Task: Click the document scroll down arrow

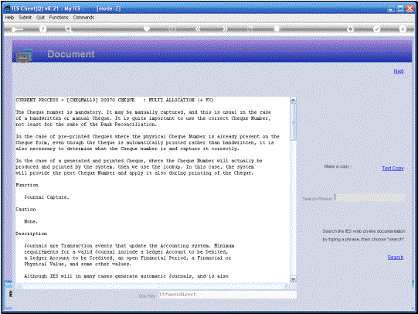Action: point(293,279)
